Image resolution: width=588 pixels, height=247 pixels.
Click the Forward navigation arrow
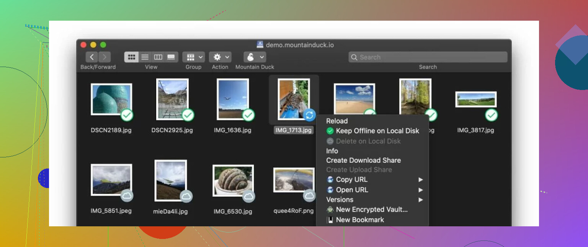tap(105, 57)
